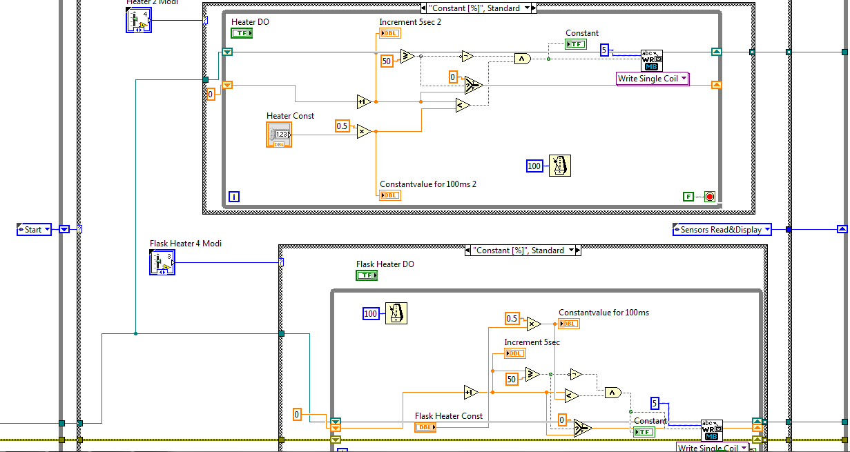Click the Heater DO boolean TF terminal
The width and height of the screenshot is (850, 452).
tap(242, 33)
